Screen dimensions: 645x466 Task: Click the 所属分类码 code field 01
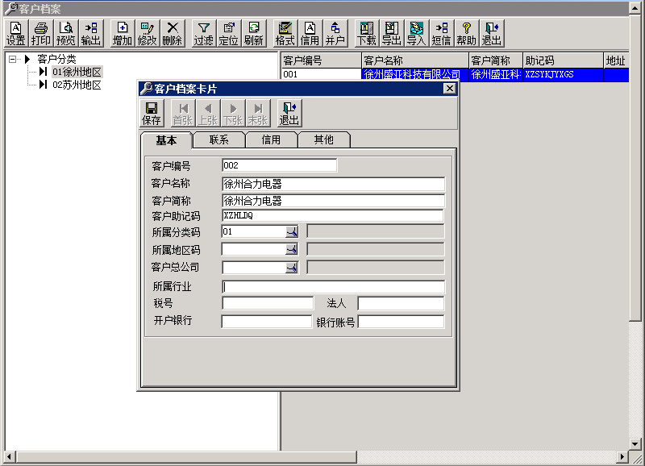(254, 231)
